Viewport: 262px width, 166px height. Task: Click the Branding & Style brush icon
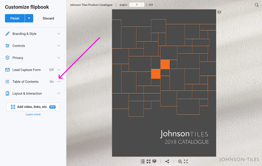pyautogui.click(x=7, y=34)
